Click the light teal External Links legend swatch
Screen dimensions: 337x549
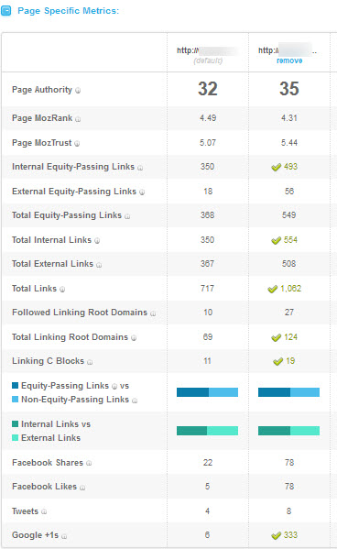click(x=15, y=438)
